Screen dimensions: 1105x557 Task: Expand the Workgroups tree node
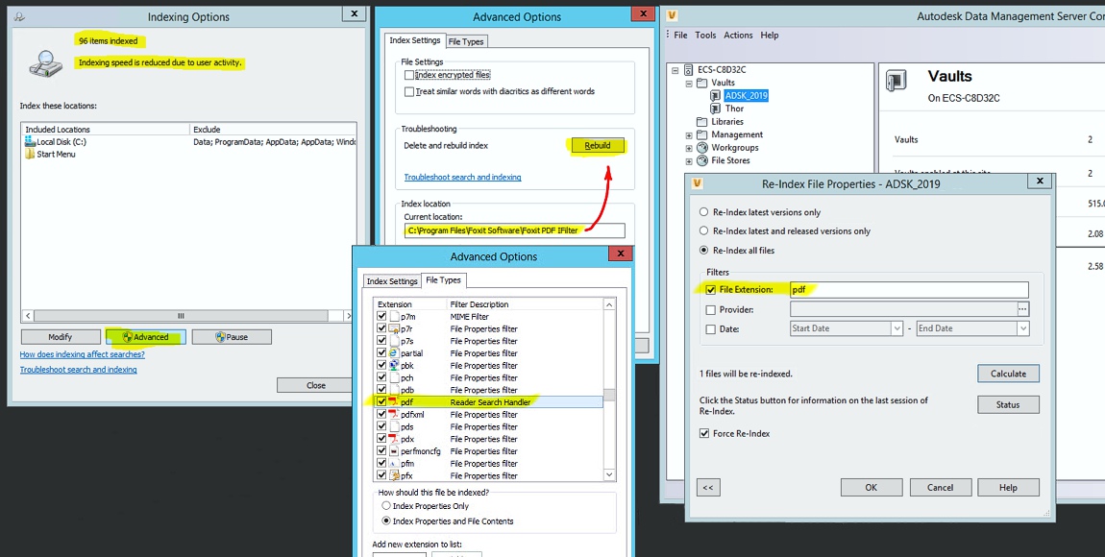pos(689,148)
